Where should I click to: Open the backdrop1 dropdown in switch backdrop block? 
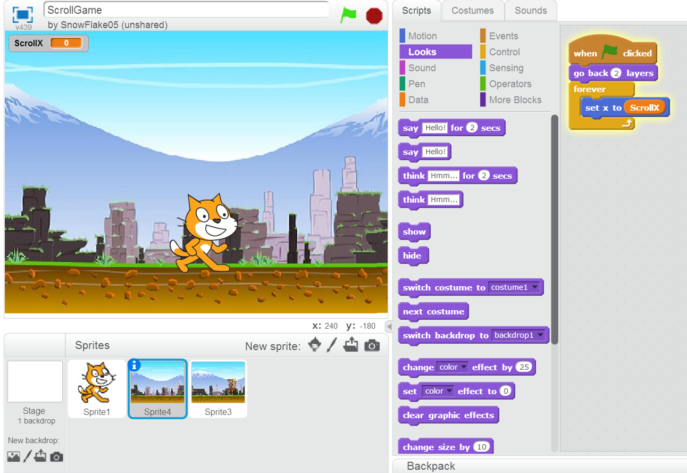540,335
